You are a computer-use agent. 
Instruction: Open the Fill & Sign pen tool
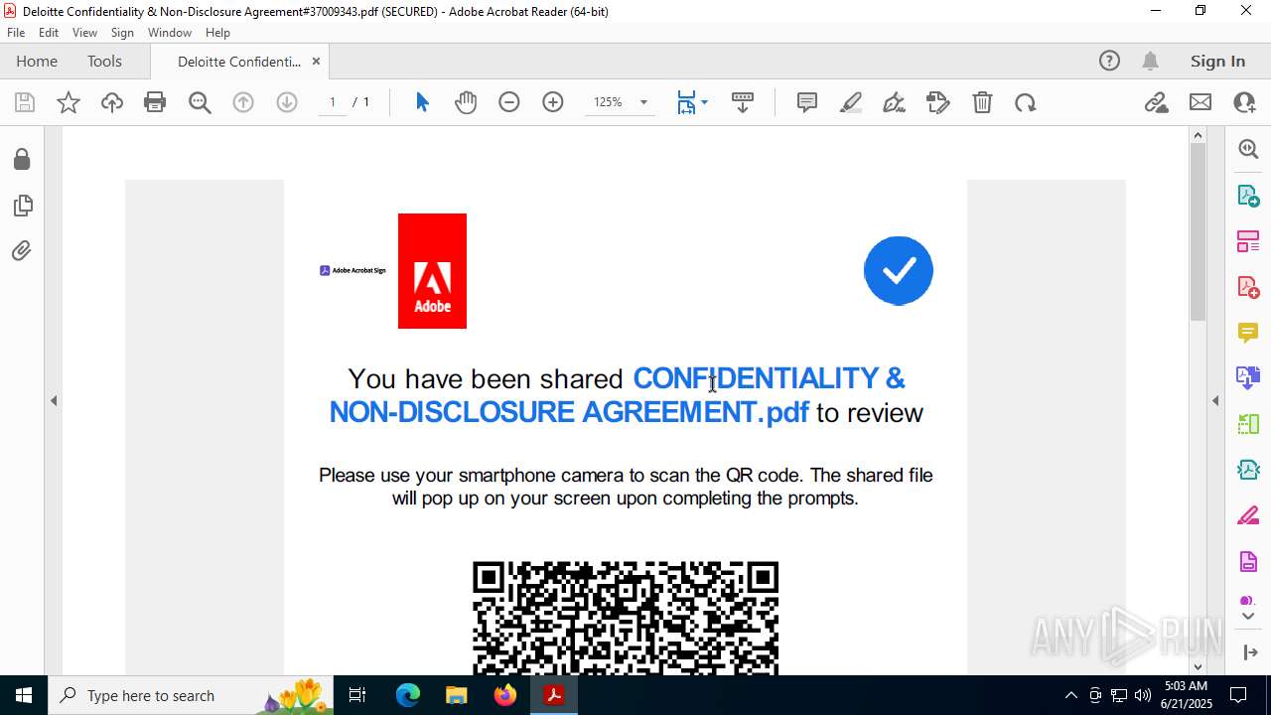tap(894, 102)
